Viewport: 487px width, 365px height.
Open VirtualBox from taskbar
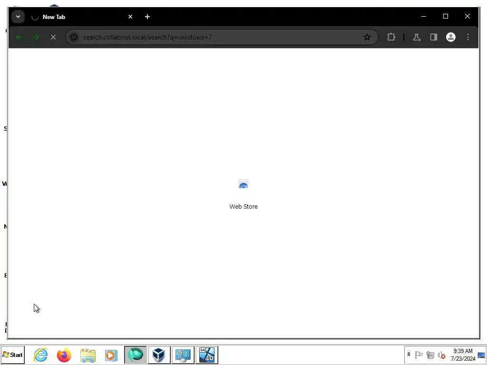[x=159, y=355]
